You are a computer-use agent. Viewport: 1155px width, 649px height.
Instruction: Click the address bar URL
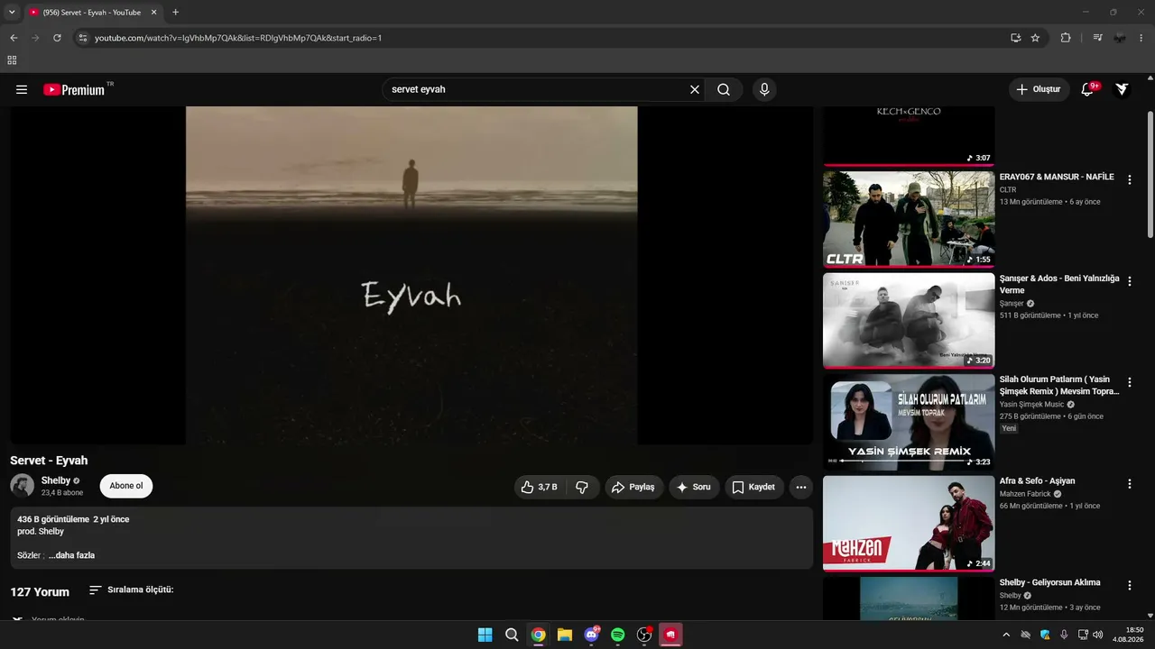click(x=238, y=38)
